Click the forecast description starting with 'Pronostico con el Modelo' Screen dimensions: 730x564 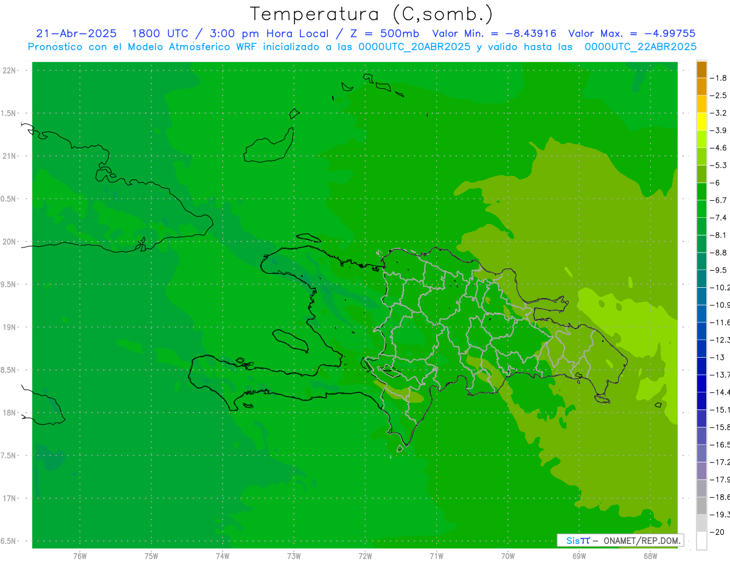coord(362,47)
